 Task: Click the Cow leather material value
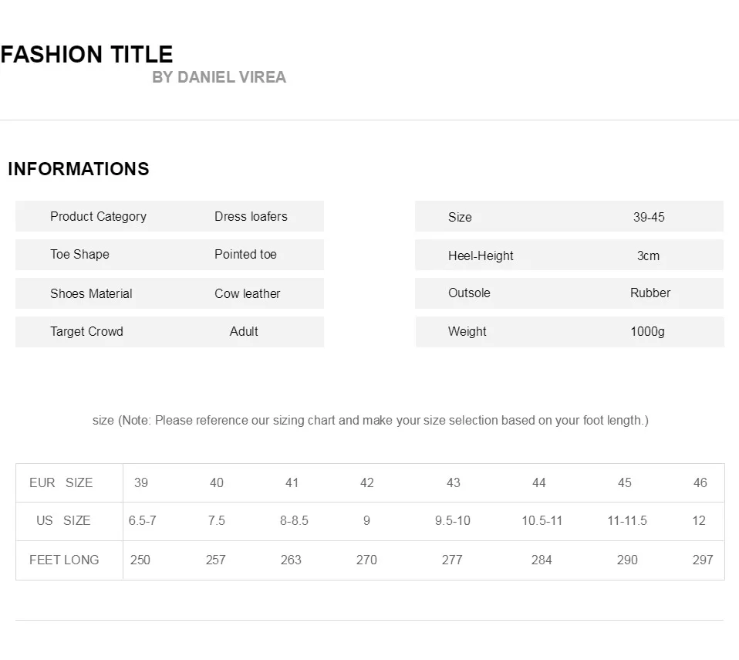coord(248,293)
